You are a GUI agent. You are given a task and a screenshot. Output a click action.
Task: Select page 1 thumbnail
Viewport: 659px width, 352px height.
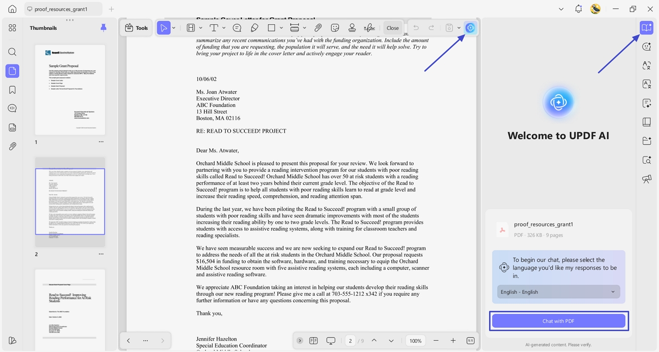click(70, 90)
